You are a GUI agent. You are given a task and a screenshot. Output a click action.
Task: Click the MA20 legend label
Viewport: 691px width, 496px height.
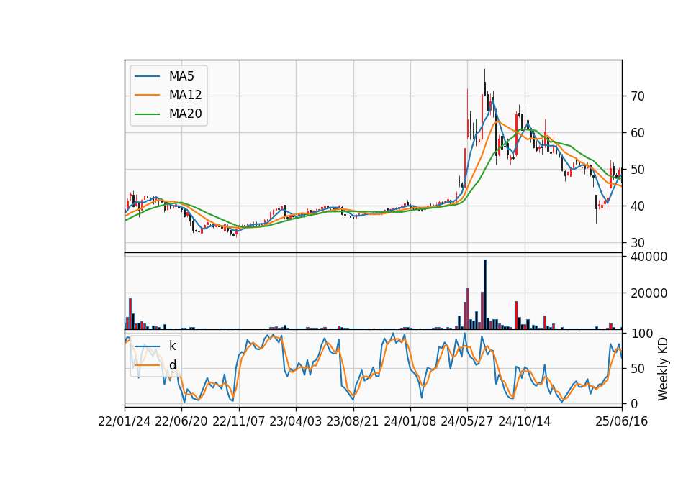(185, 114)
